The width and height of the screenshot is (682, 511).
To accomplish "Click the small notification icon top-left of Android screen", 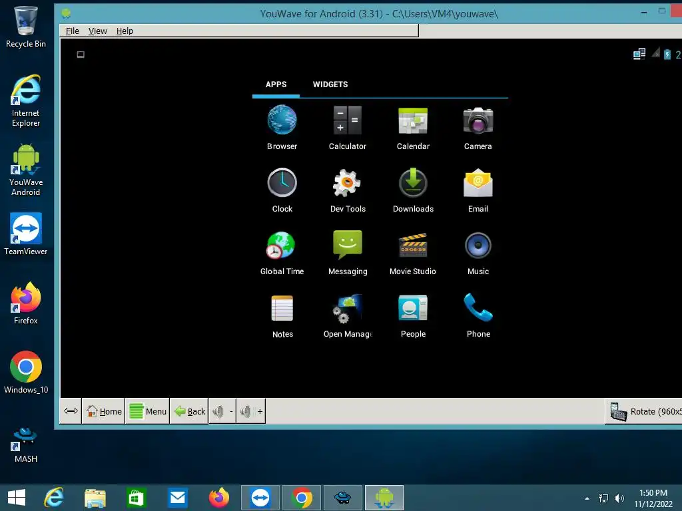I will pyautogui.click(x=81, y=55).
